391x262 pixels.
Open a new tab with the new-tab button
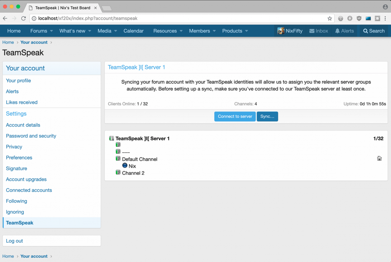coord(107,9)
